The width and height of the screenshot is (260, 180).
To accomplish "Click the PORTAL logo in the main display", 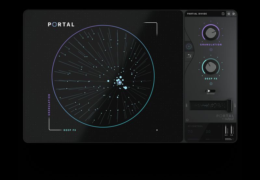I will pyautogui.click(x=61, y=24).
